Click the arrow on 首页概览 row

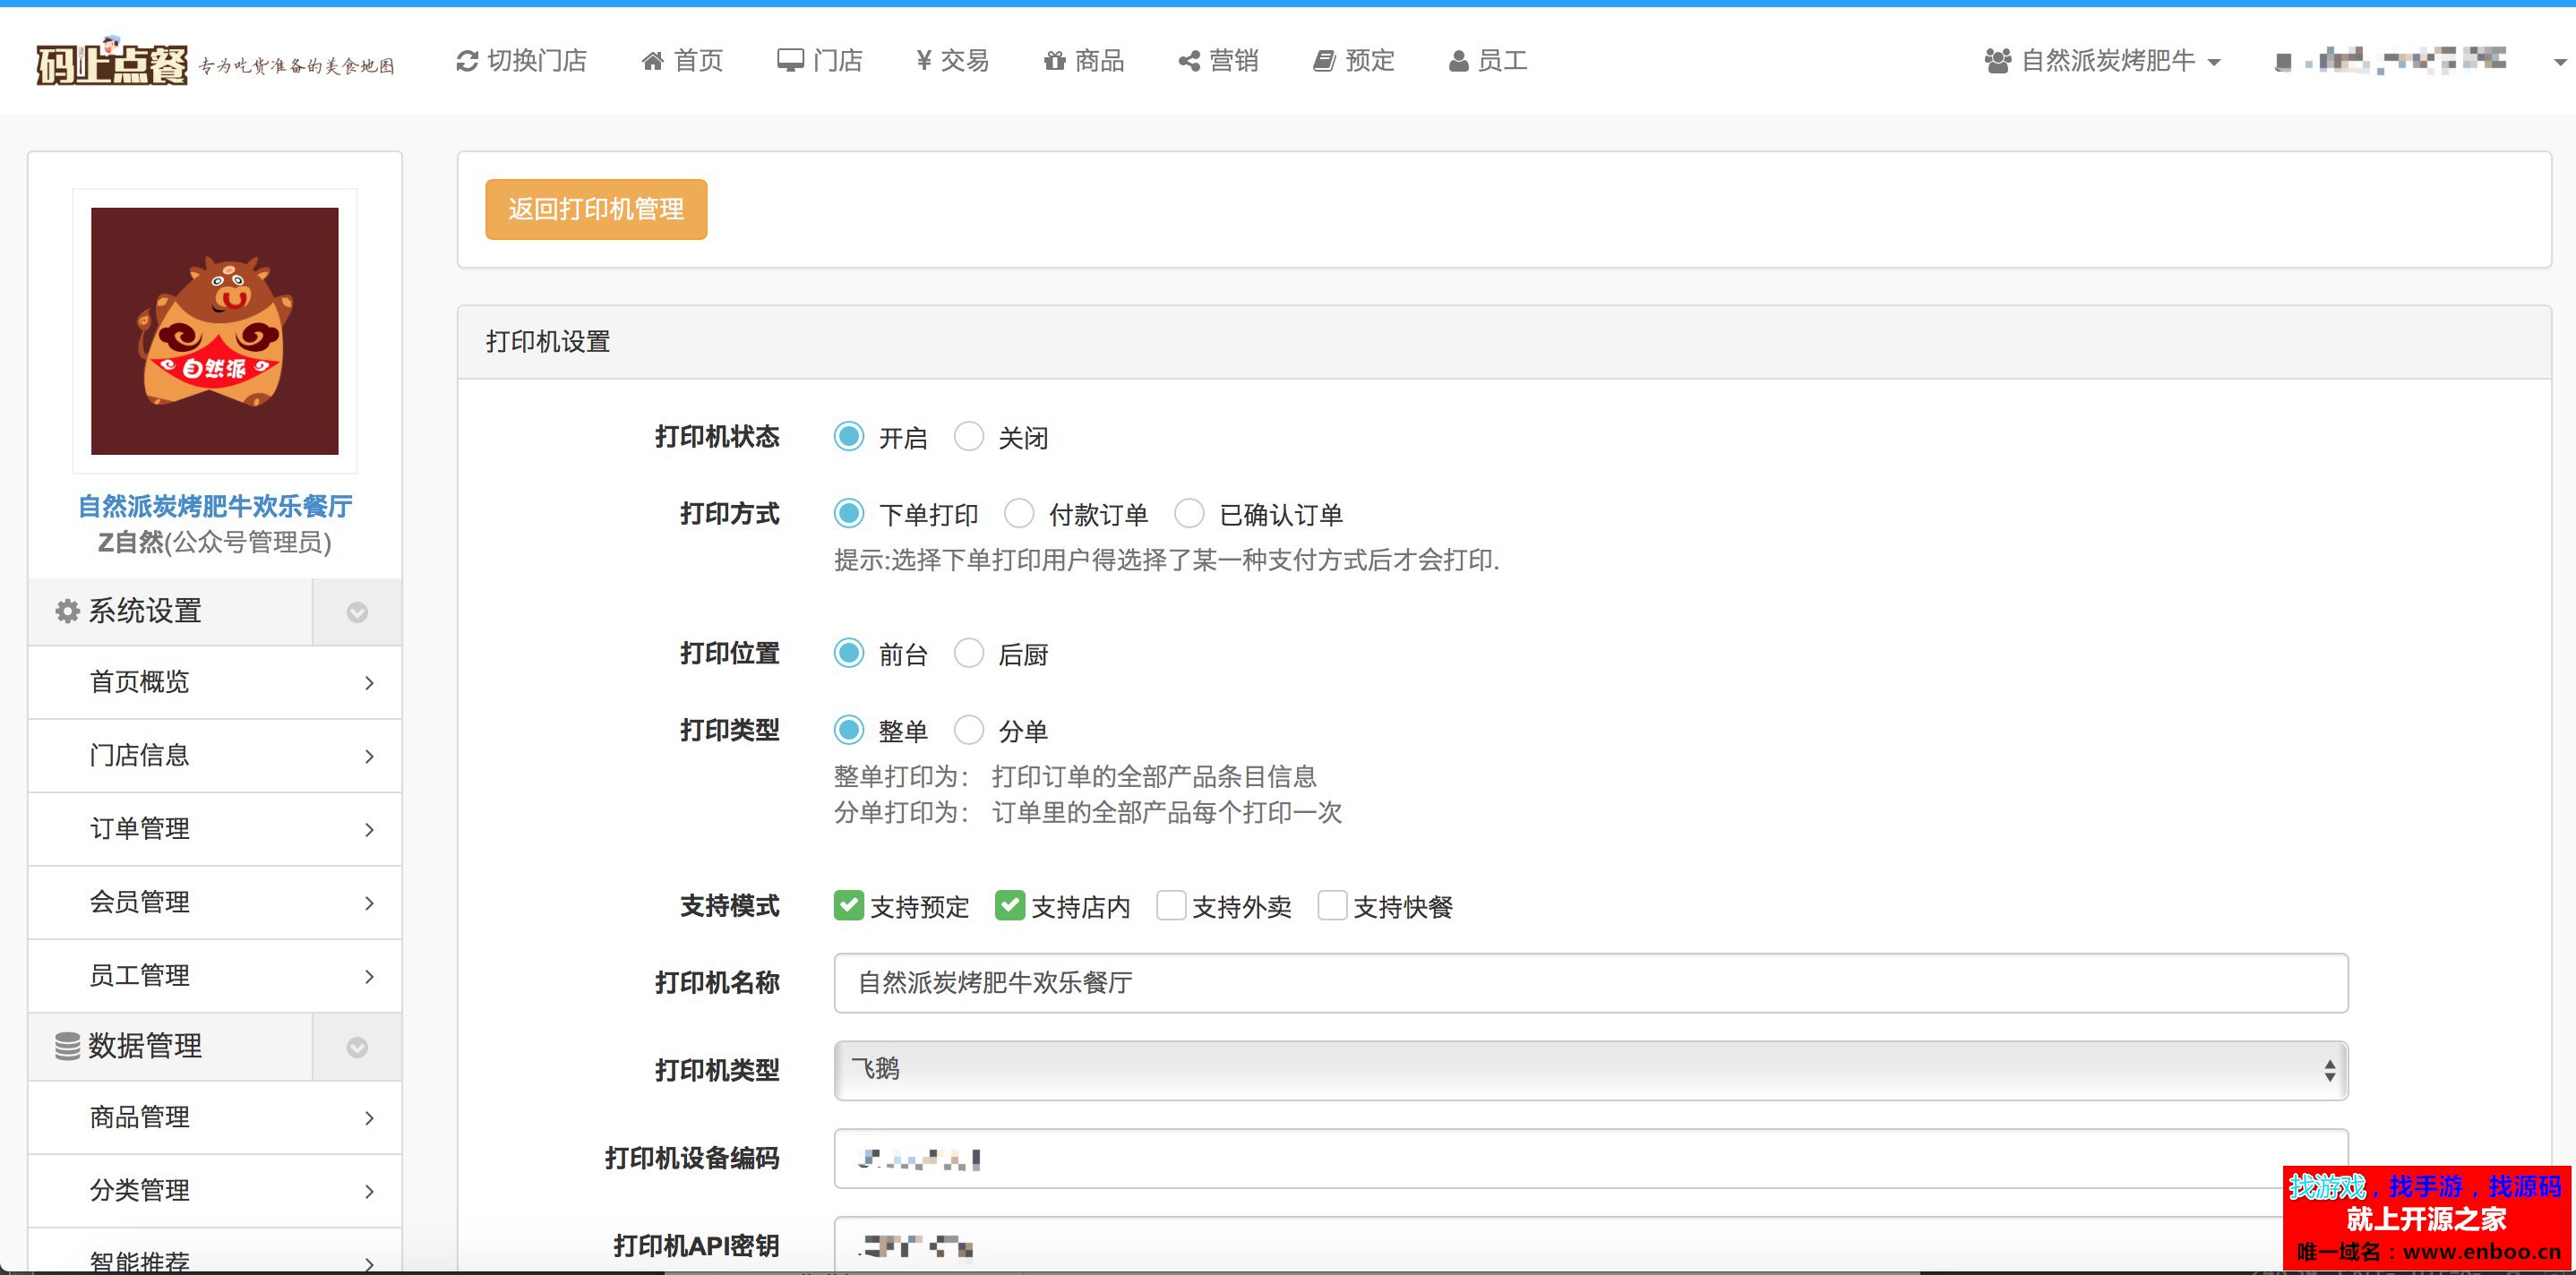pyautogui.click(x=369, y=683)
